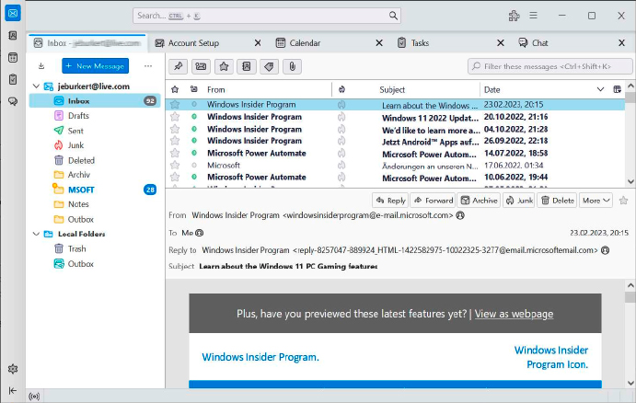The width and height of the screenshot is (636, 403).
Task: Collapse the spaces toolbar arrow
Action: click(x=13, y=390)
